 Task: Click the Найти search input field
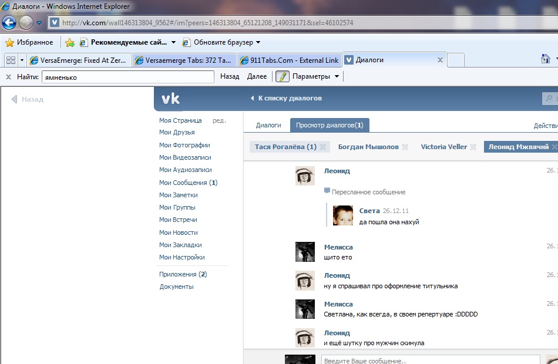(x=128, y=77)
